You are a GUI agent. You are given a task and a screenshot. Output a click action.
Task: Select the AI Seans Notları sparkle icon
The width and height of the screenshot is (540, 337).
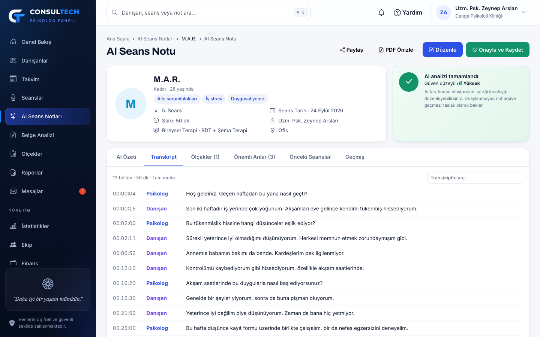[13, 116]
